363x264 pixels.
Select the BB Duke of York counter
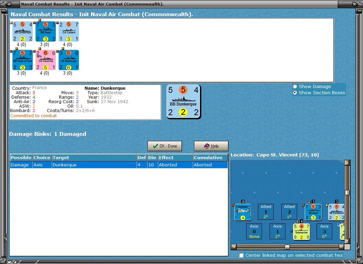point(22,60)
